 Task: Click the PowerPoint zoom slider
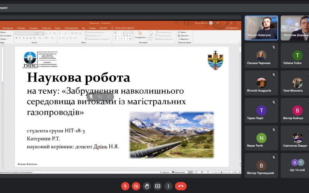pos(221,172)
